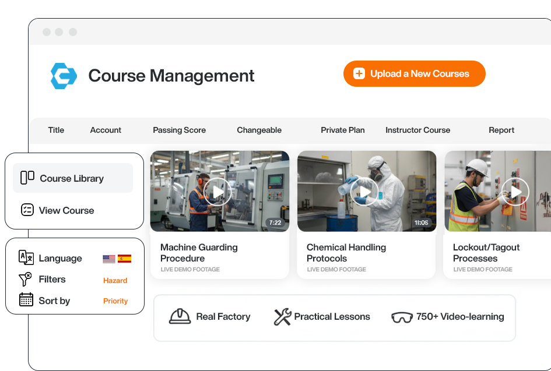Image resolution: width=551 pixels, height=371 pixels.
Task: Play the Machine Guarding Procedure video
Action: click(218, 192)
